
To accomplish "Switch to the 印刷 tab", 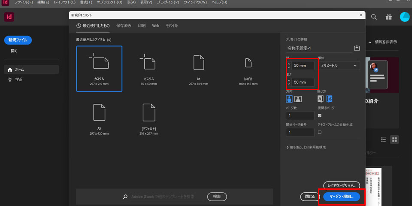I will 142,26.
